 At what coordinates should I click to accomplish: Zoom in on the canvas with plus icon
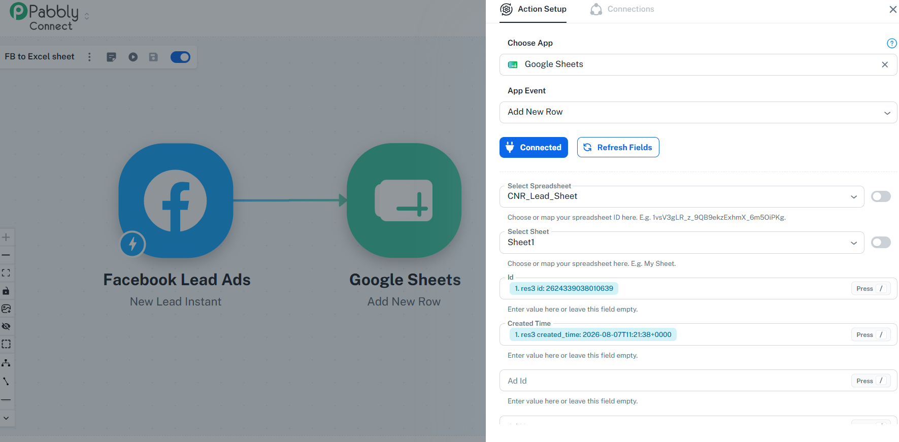(x=6, y=237)
